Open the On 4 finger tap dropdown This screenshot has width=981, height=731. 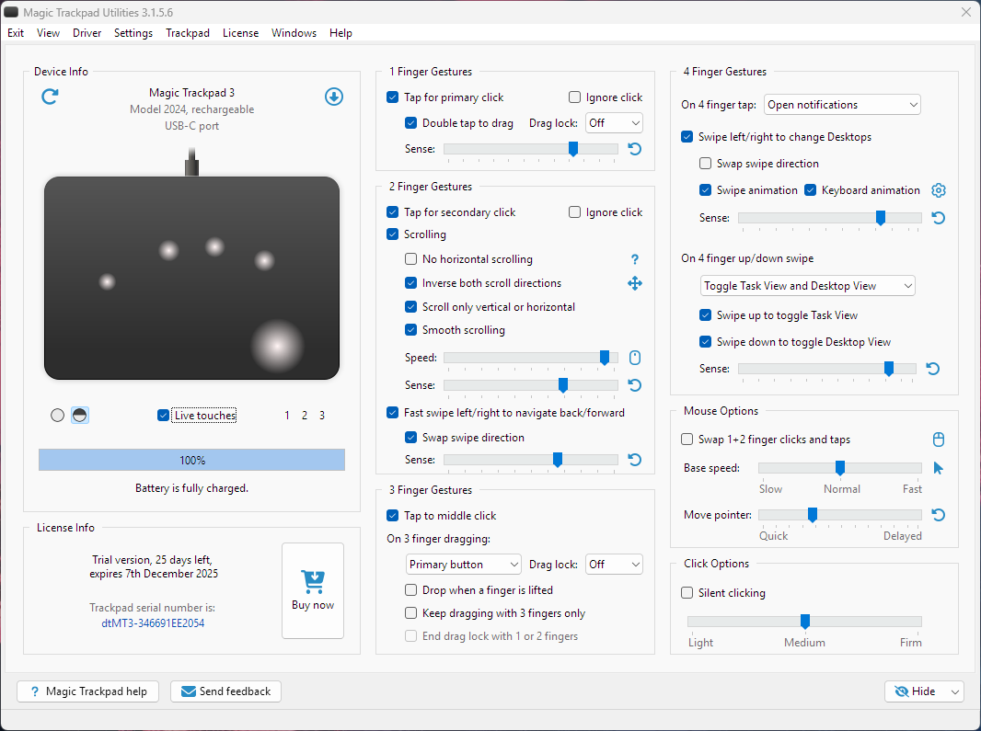click(842, 105)
